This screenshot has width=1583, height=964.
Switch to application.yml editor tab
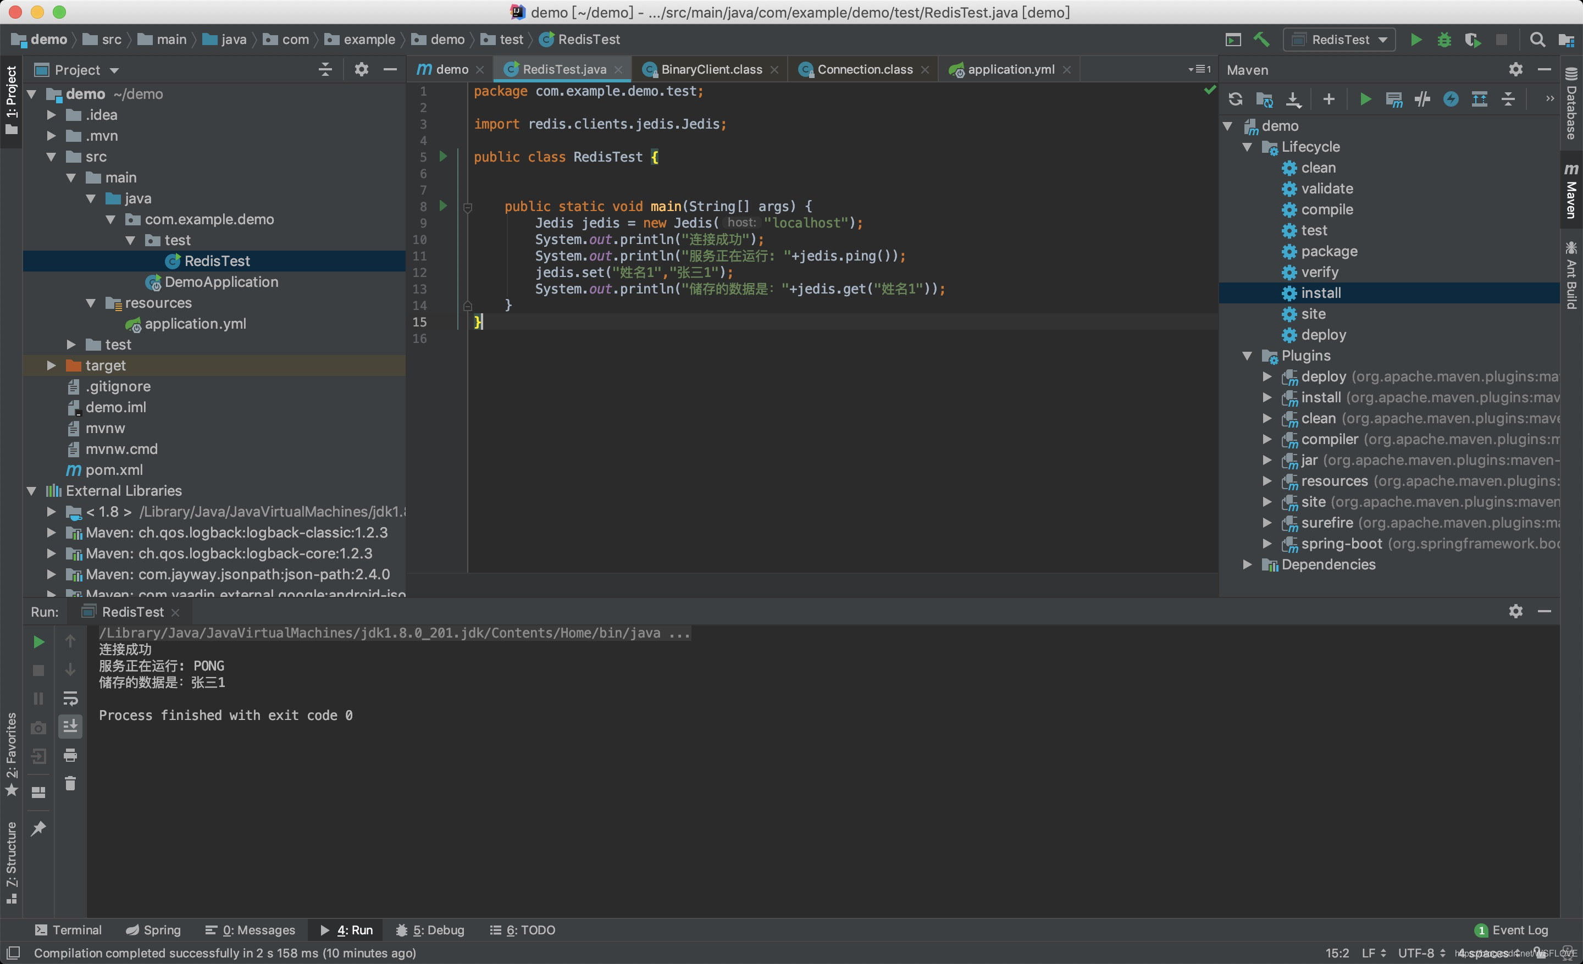pyautogui.click(x=1010, y=69)
